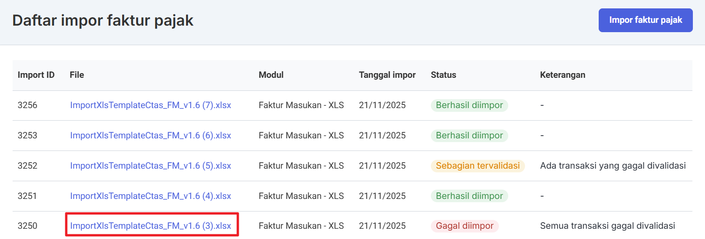Click 'Semua transaksi gagal divalidasi' note
705x239 pixels.
click(x=608, y=226)
